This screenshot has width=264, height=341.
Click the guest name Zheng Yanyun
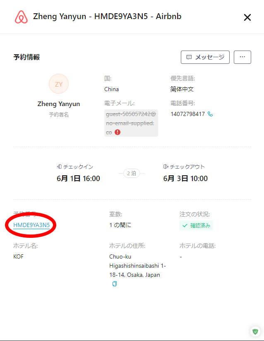tap(59, 104)
